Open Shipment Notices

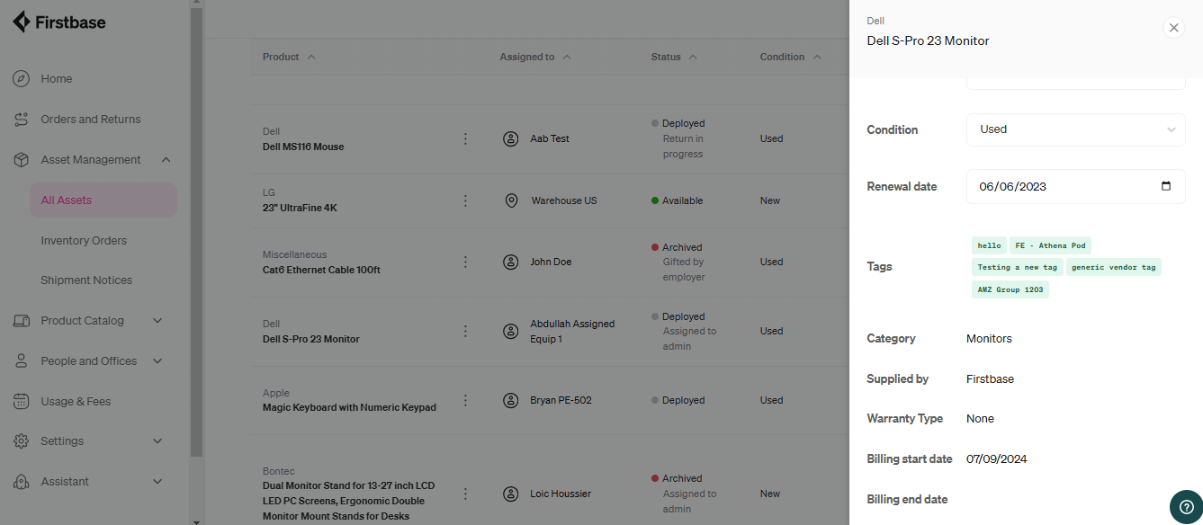pos(86,280)
